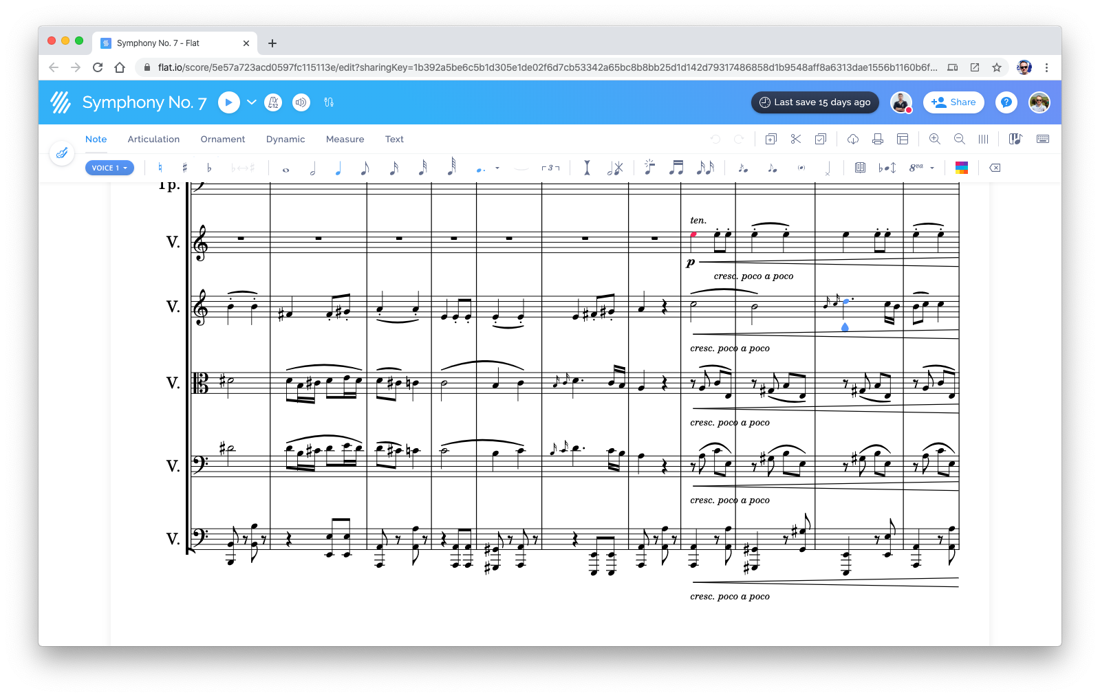
Task: Unbeam notes into separate flags
Action: [x=705, y=168]
